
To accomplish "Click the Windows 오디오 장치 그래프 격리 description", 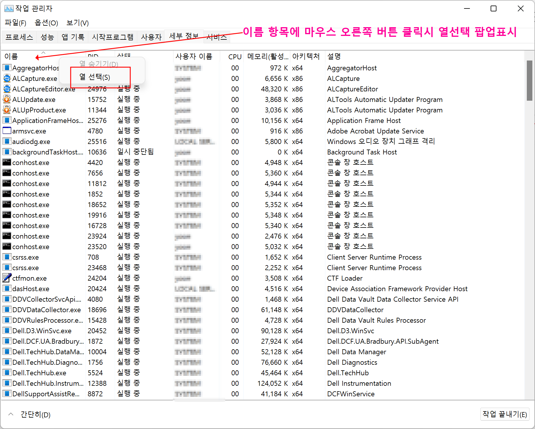I will 381,141.
